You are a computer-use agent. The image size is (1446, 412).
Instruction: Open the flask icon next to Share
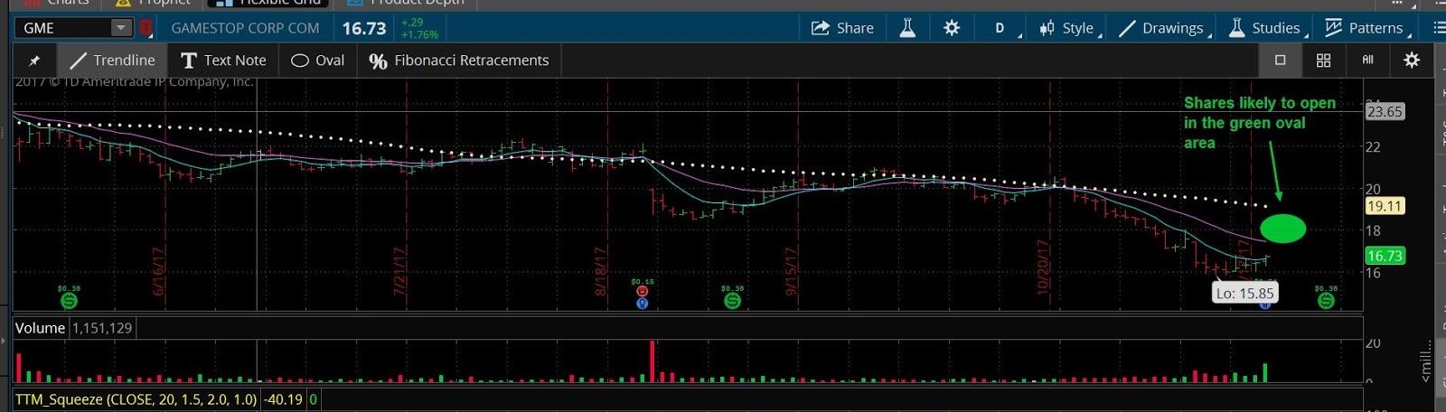(x=907, y=28)
